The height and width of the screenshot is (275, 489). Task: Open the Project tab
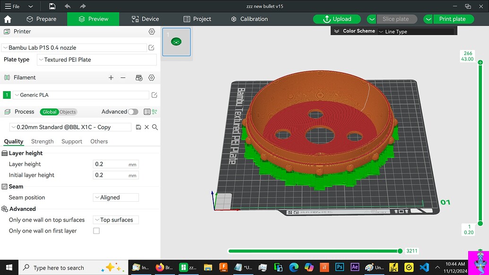pos(197,19)
